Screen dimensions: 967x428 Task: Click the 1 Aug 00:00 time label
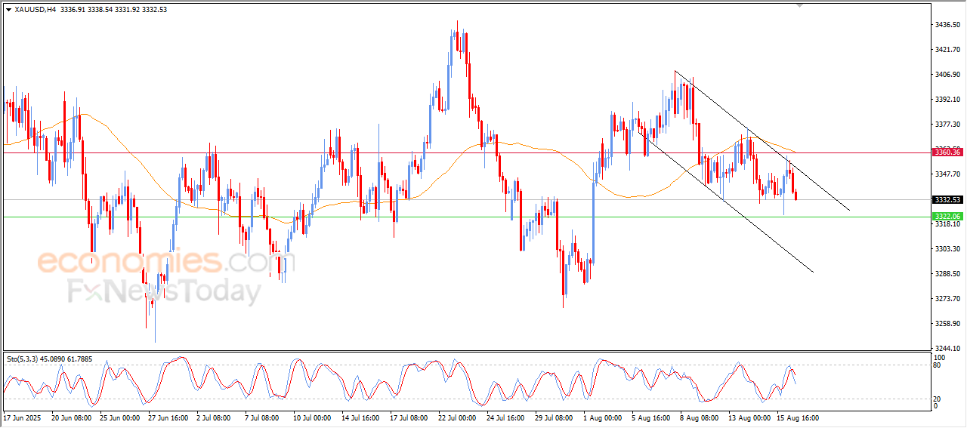point(603,417)
